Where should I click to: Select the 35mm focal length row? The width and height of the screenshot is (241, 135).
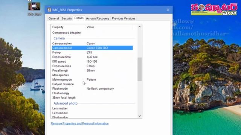point(92,97)
